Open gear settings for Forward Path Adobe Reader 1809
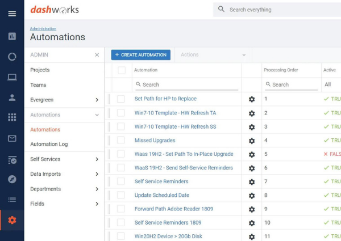 coord(252,209)
